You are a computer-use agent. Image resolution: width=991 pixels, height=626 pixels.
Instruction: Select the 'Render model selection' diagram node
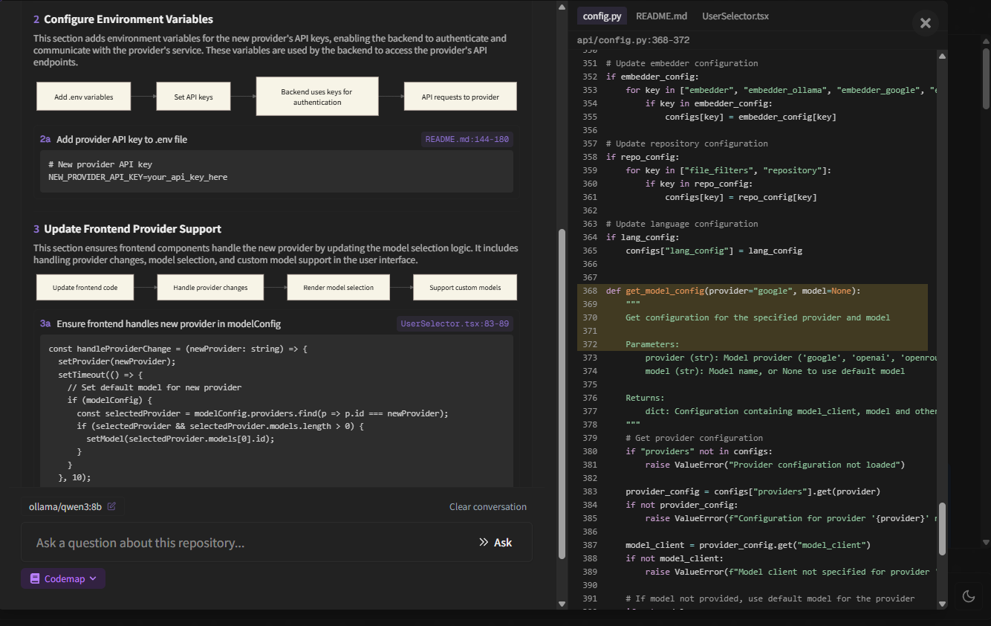[339, 287]
